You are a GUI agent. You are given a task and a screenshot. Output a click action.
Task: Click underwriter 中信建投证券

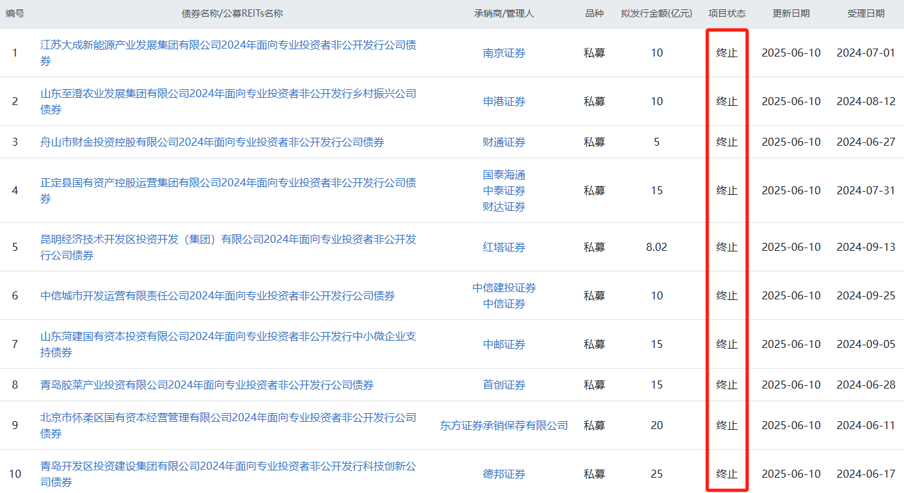point(504,287)
